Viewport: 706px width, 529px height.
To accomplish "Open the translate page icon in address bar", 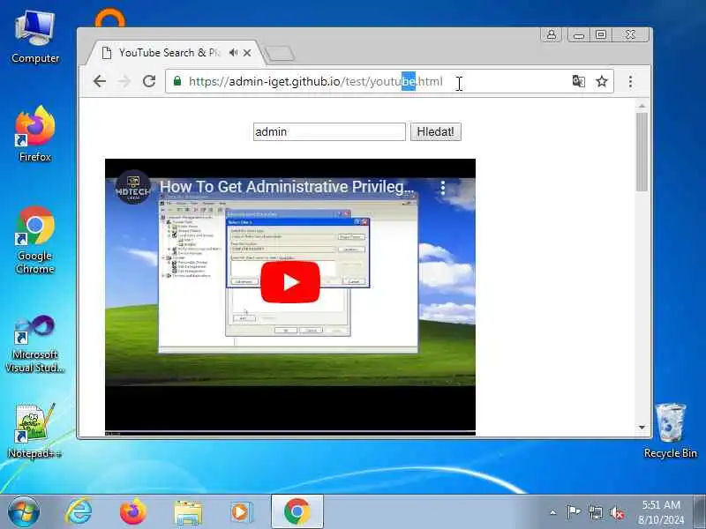I will [x=579, y=81].
